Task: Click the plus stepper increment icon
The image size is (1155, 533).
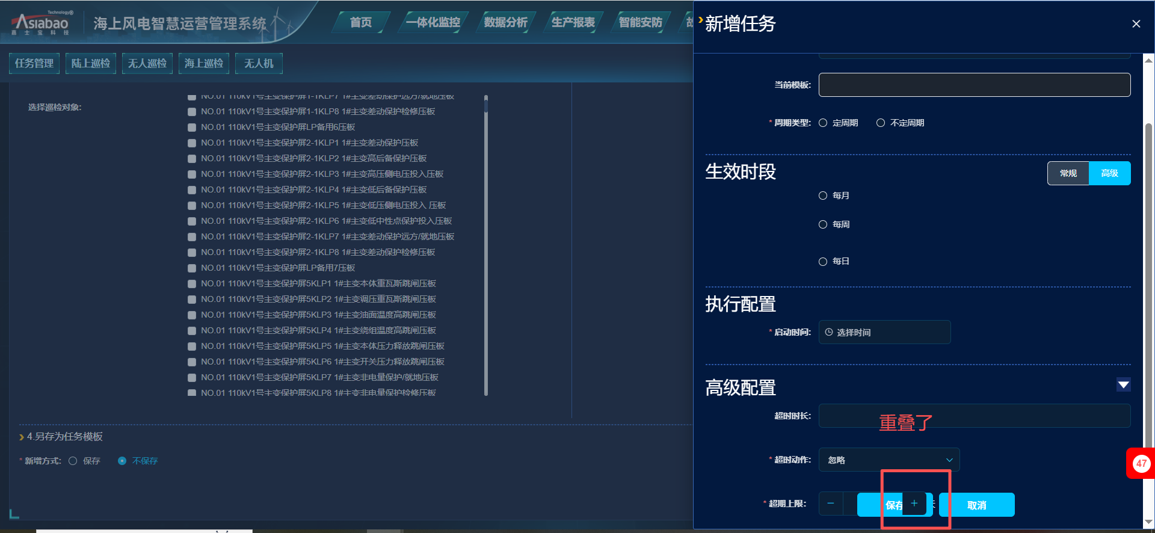Action: [x=914, y=504]
